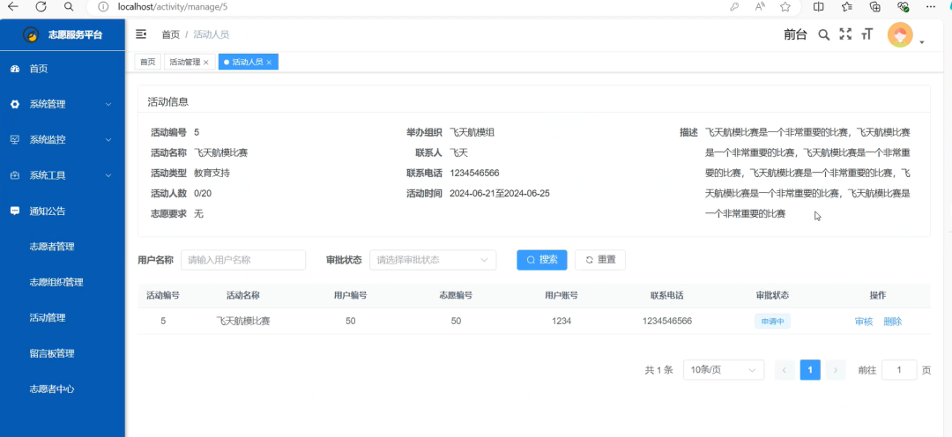Click the 用户账号 column header
The height and width of the screenshot is (437, 952).
point(561,295)
